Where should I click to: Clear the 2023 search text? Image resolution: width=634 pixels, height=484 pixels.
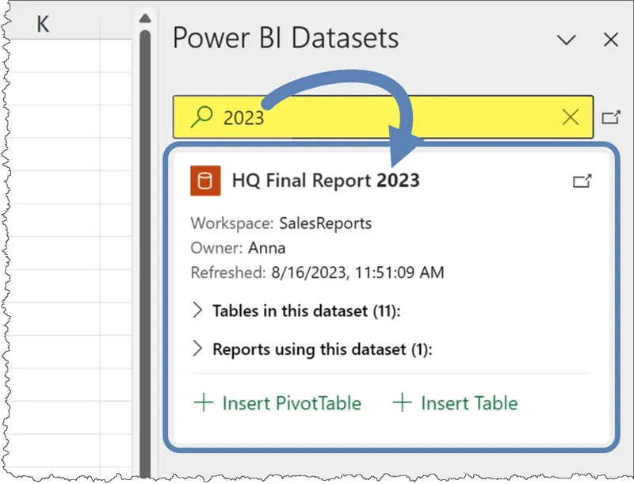click(x=571, y=117)
